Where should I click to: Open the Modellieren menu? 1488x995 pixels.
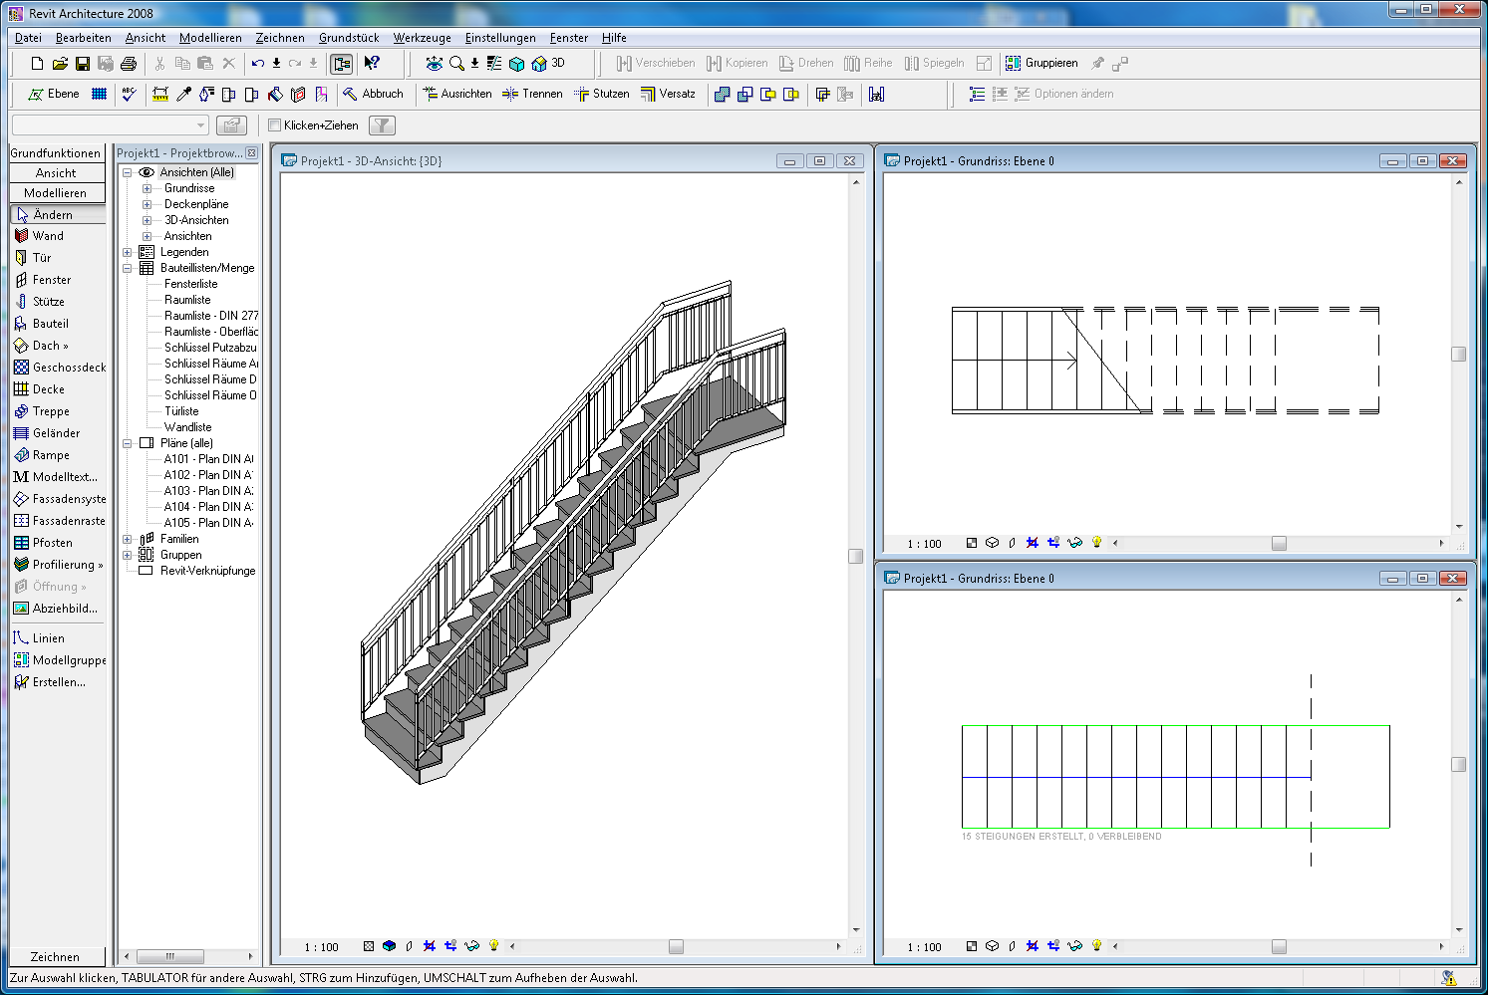coord(210,38)
